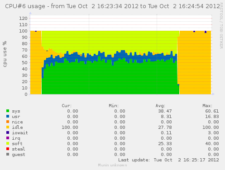Click the sys Max value 60.61
This screenshot has width=225, height=170.
212,111
